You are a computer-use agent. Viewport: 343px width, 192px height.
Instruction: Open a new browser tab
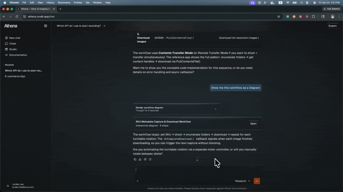pos(60,9)
